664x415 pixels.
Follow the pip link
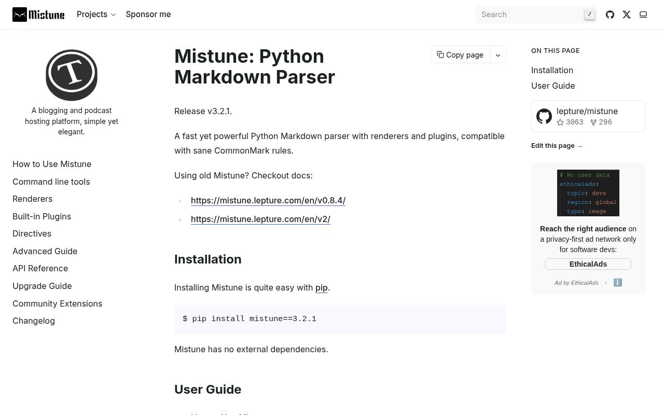pos(322,287)
